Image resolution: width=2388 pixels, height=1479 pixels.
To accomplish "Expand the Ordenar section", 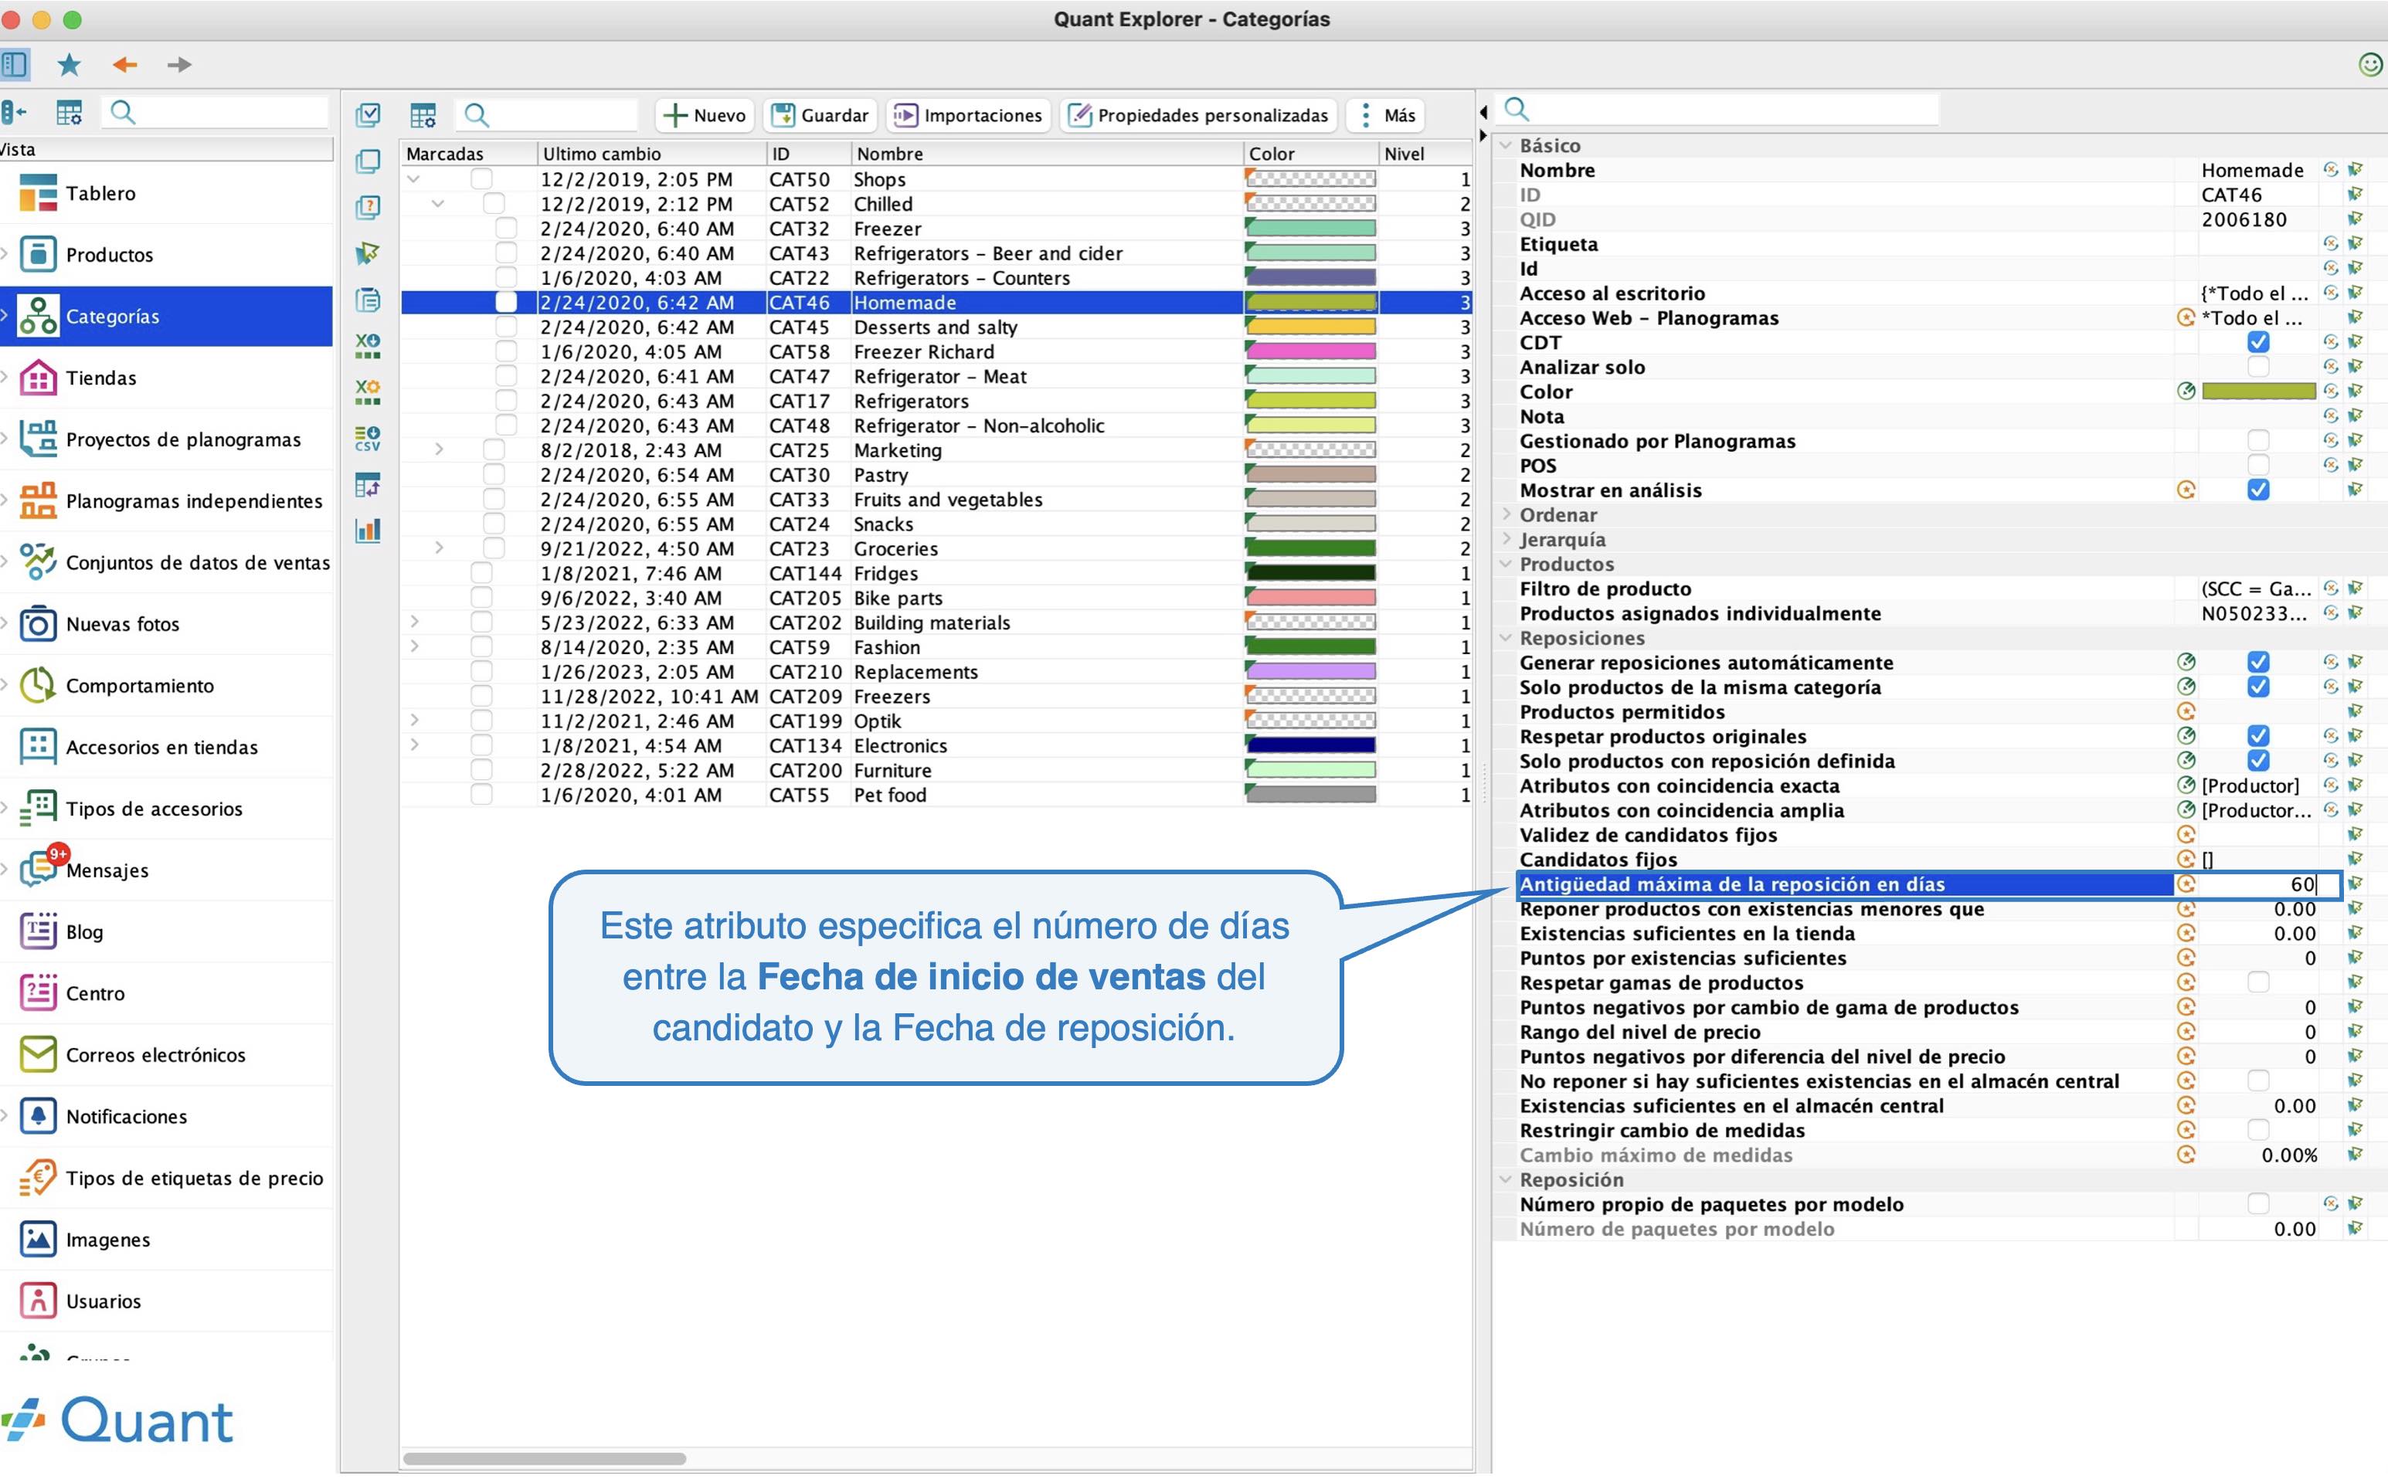I will click(x=1506, y=514).
